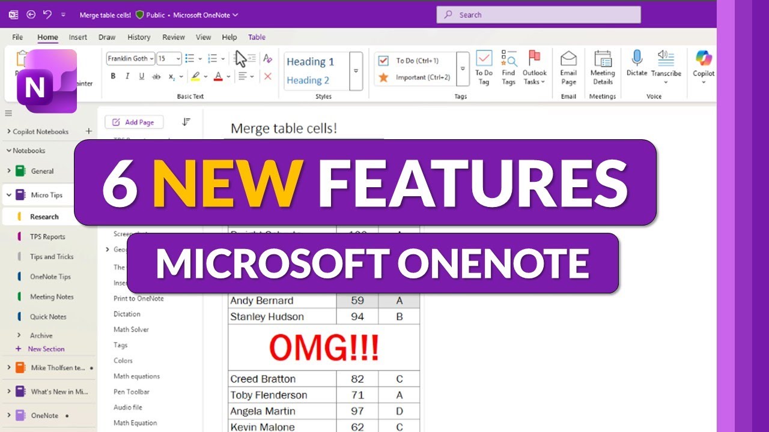Switch to the Insert tab
Image resolution: width=769 pixels, height=432 pixels.
(78, 37)
